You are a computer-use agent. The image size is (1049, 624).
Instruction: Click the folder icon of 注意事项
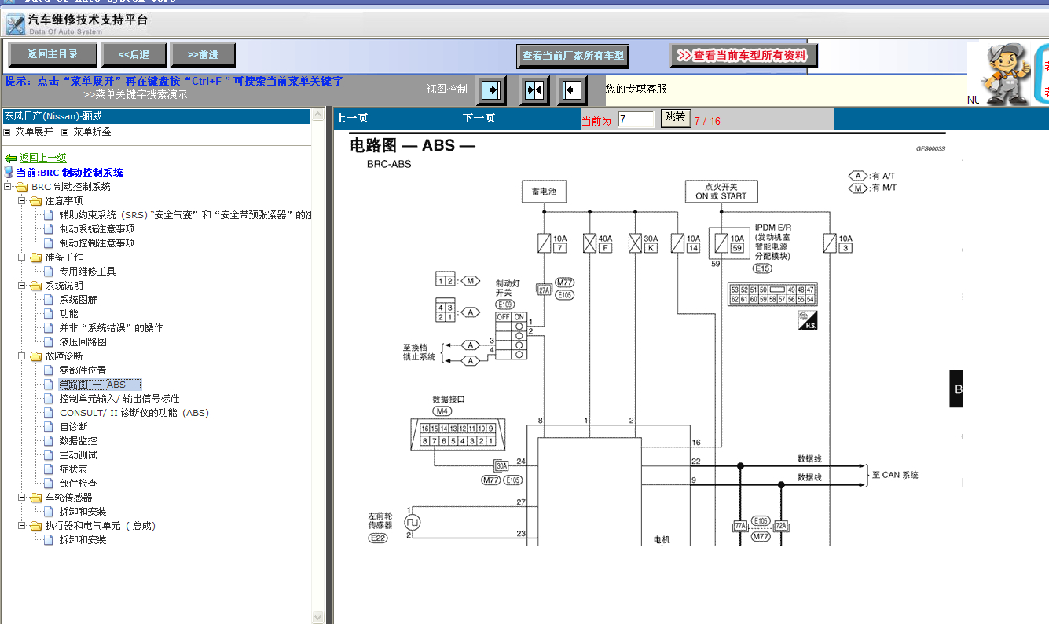(x=36, y=201)
